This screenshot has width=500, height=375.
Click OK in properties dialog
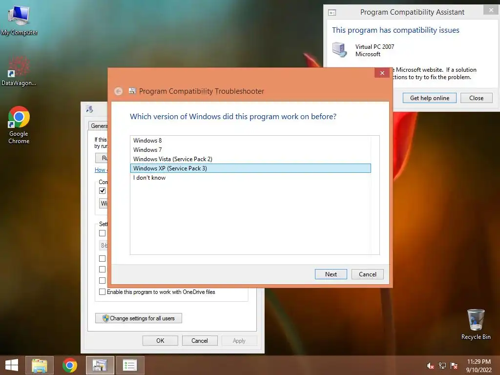click(x=160, y=340)
